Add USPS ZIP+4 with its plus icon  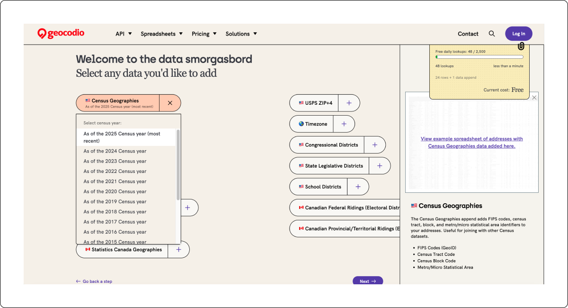click(349, 103)
